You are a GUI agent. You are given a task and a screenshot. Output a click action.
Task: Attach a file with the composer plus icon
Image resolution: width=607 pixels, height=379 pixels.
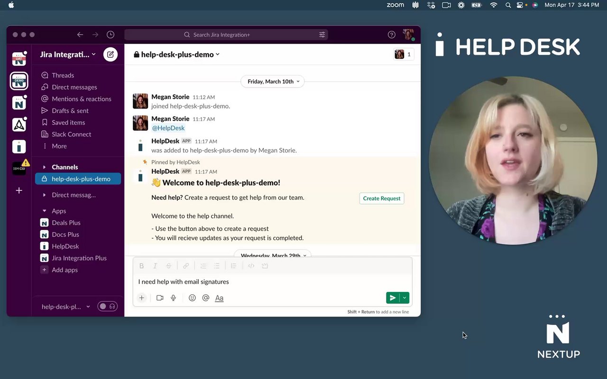(x=141, y=298)
